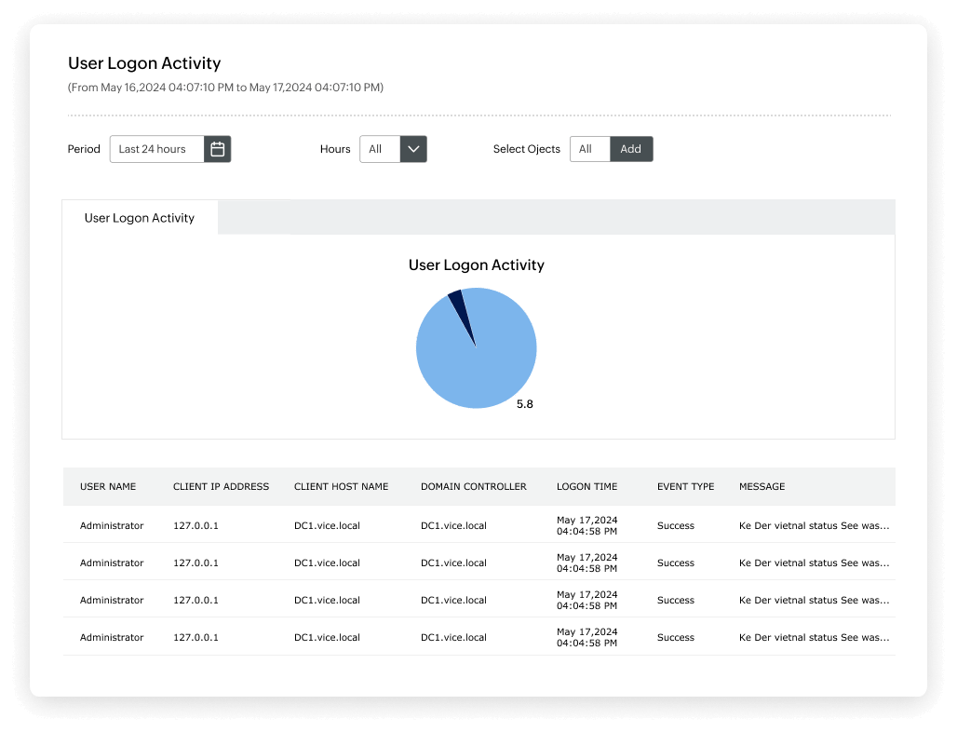957x732 pixels.
Task: Click the Add button under Select Objects
Action: [631, 148]
